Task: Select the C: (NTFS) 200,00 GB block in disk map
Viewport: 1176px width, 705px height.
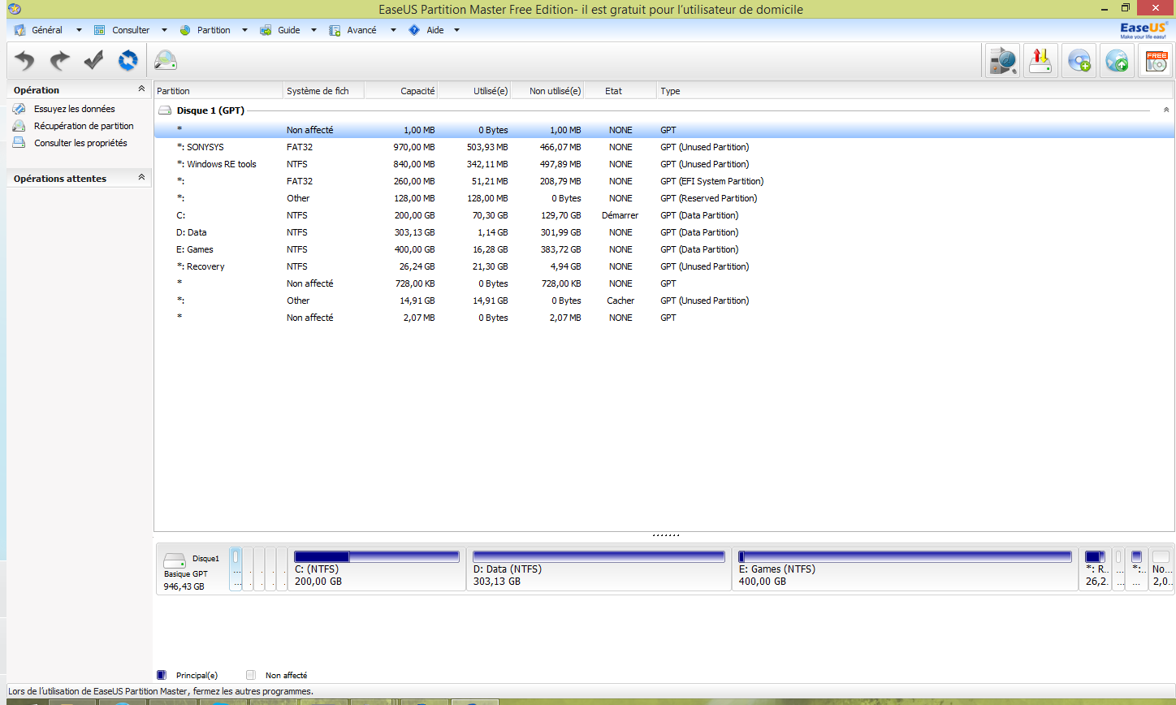Action: click(x=377, y=569)
